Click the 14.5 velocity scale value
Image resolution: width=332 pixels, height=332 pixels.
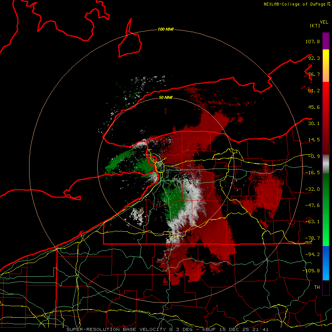[314, 140]
